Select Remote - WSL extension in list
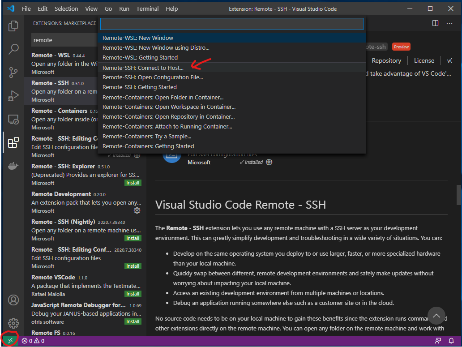This screenshot has width=462, height=347. coord(61,63)
